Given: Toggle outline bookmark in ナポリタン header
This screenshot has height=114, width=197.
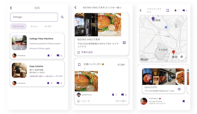Looking at the screenshot, I should [168, 11].
